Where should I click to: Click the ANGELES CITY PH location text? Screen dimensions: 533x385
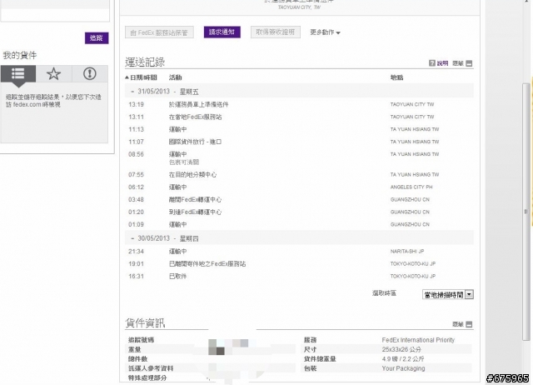411,187
